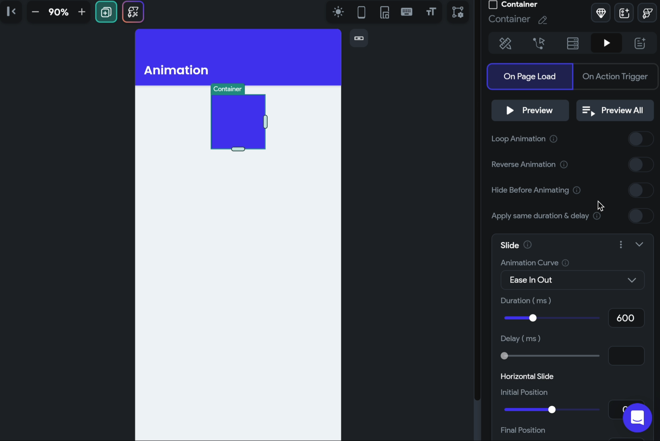Viewport: 660px width, 441px height.
Task: Select the phone device preview icon
Action: (361, 12)
